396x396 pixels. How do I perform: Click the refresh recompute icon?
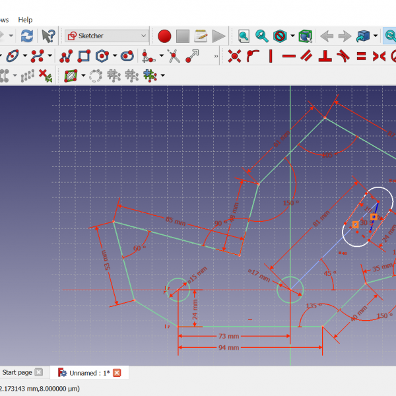(x=26, y=36)
